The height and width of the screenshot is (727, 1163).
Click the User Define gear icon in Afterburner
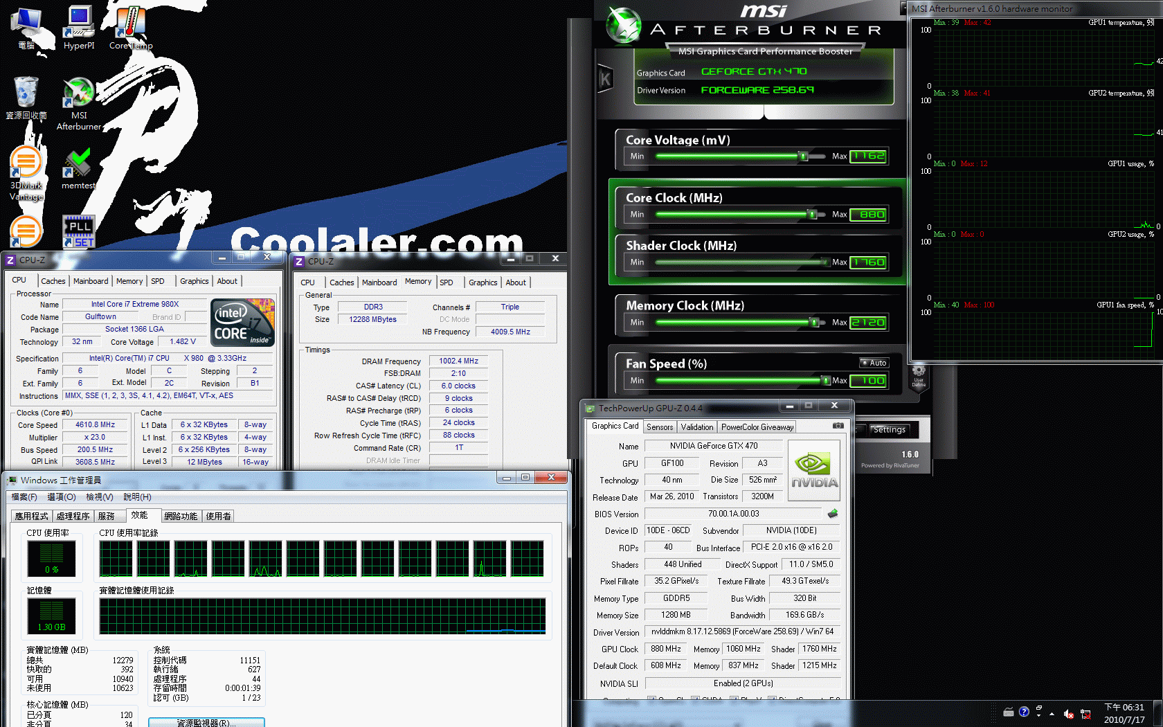tap(919, 375)
